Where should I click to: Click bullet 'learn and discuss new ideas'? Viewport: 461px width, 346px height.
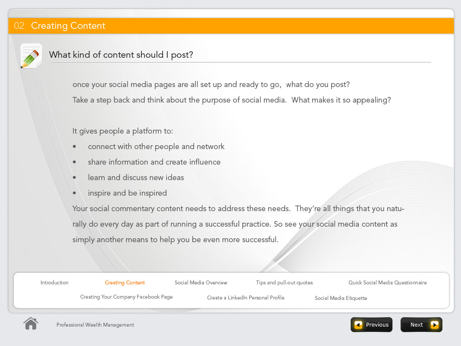(x=136, y=178)
